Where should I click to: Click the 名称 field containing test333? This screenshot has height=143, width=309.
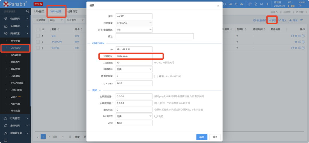click(134, 16)
